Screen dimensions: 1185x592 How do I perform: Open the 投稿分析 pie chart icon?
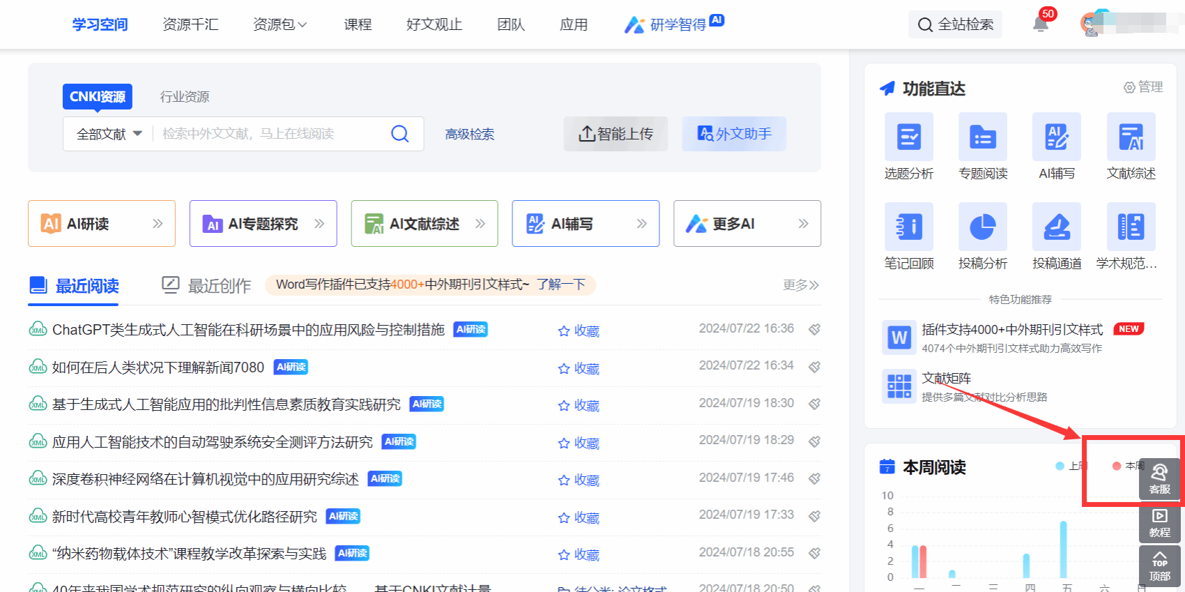click(x=982, y=227)
